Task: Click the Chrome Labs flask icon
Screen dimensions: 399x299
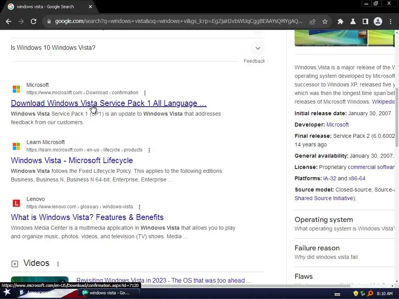Action: coord(353,22)
